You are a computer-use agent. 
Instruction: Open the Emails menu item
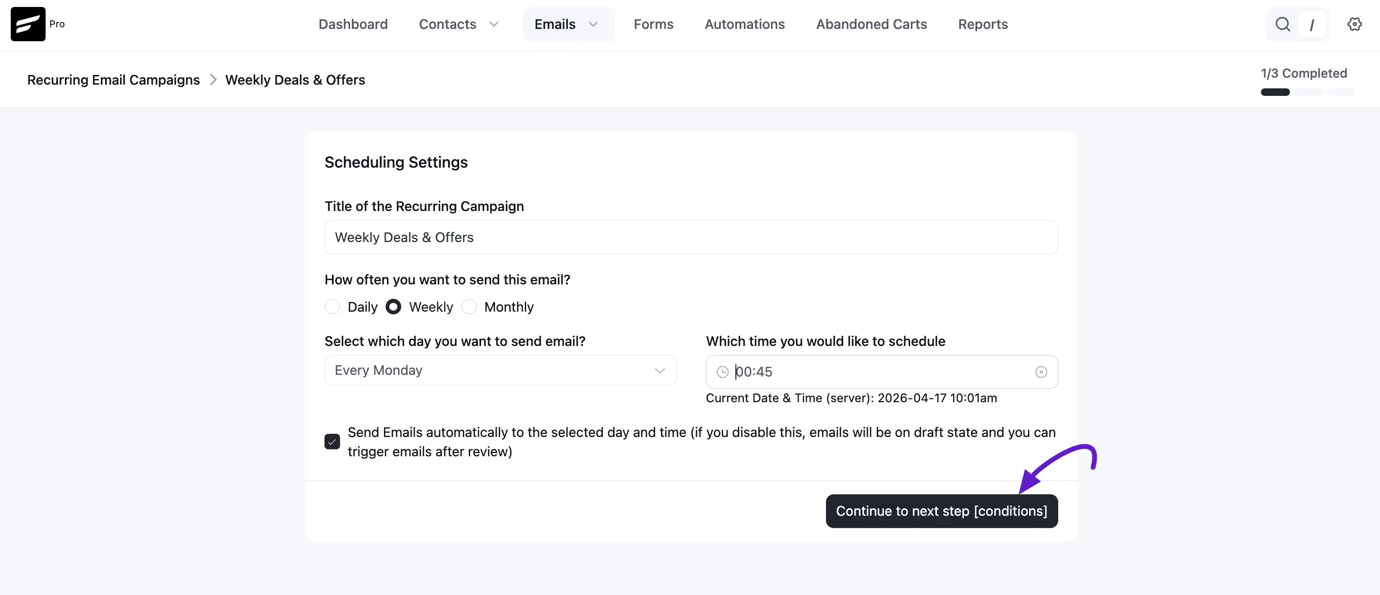point(555,24)
